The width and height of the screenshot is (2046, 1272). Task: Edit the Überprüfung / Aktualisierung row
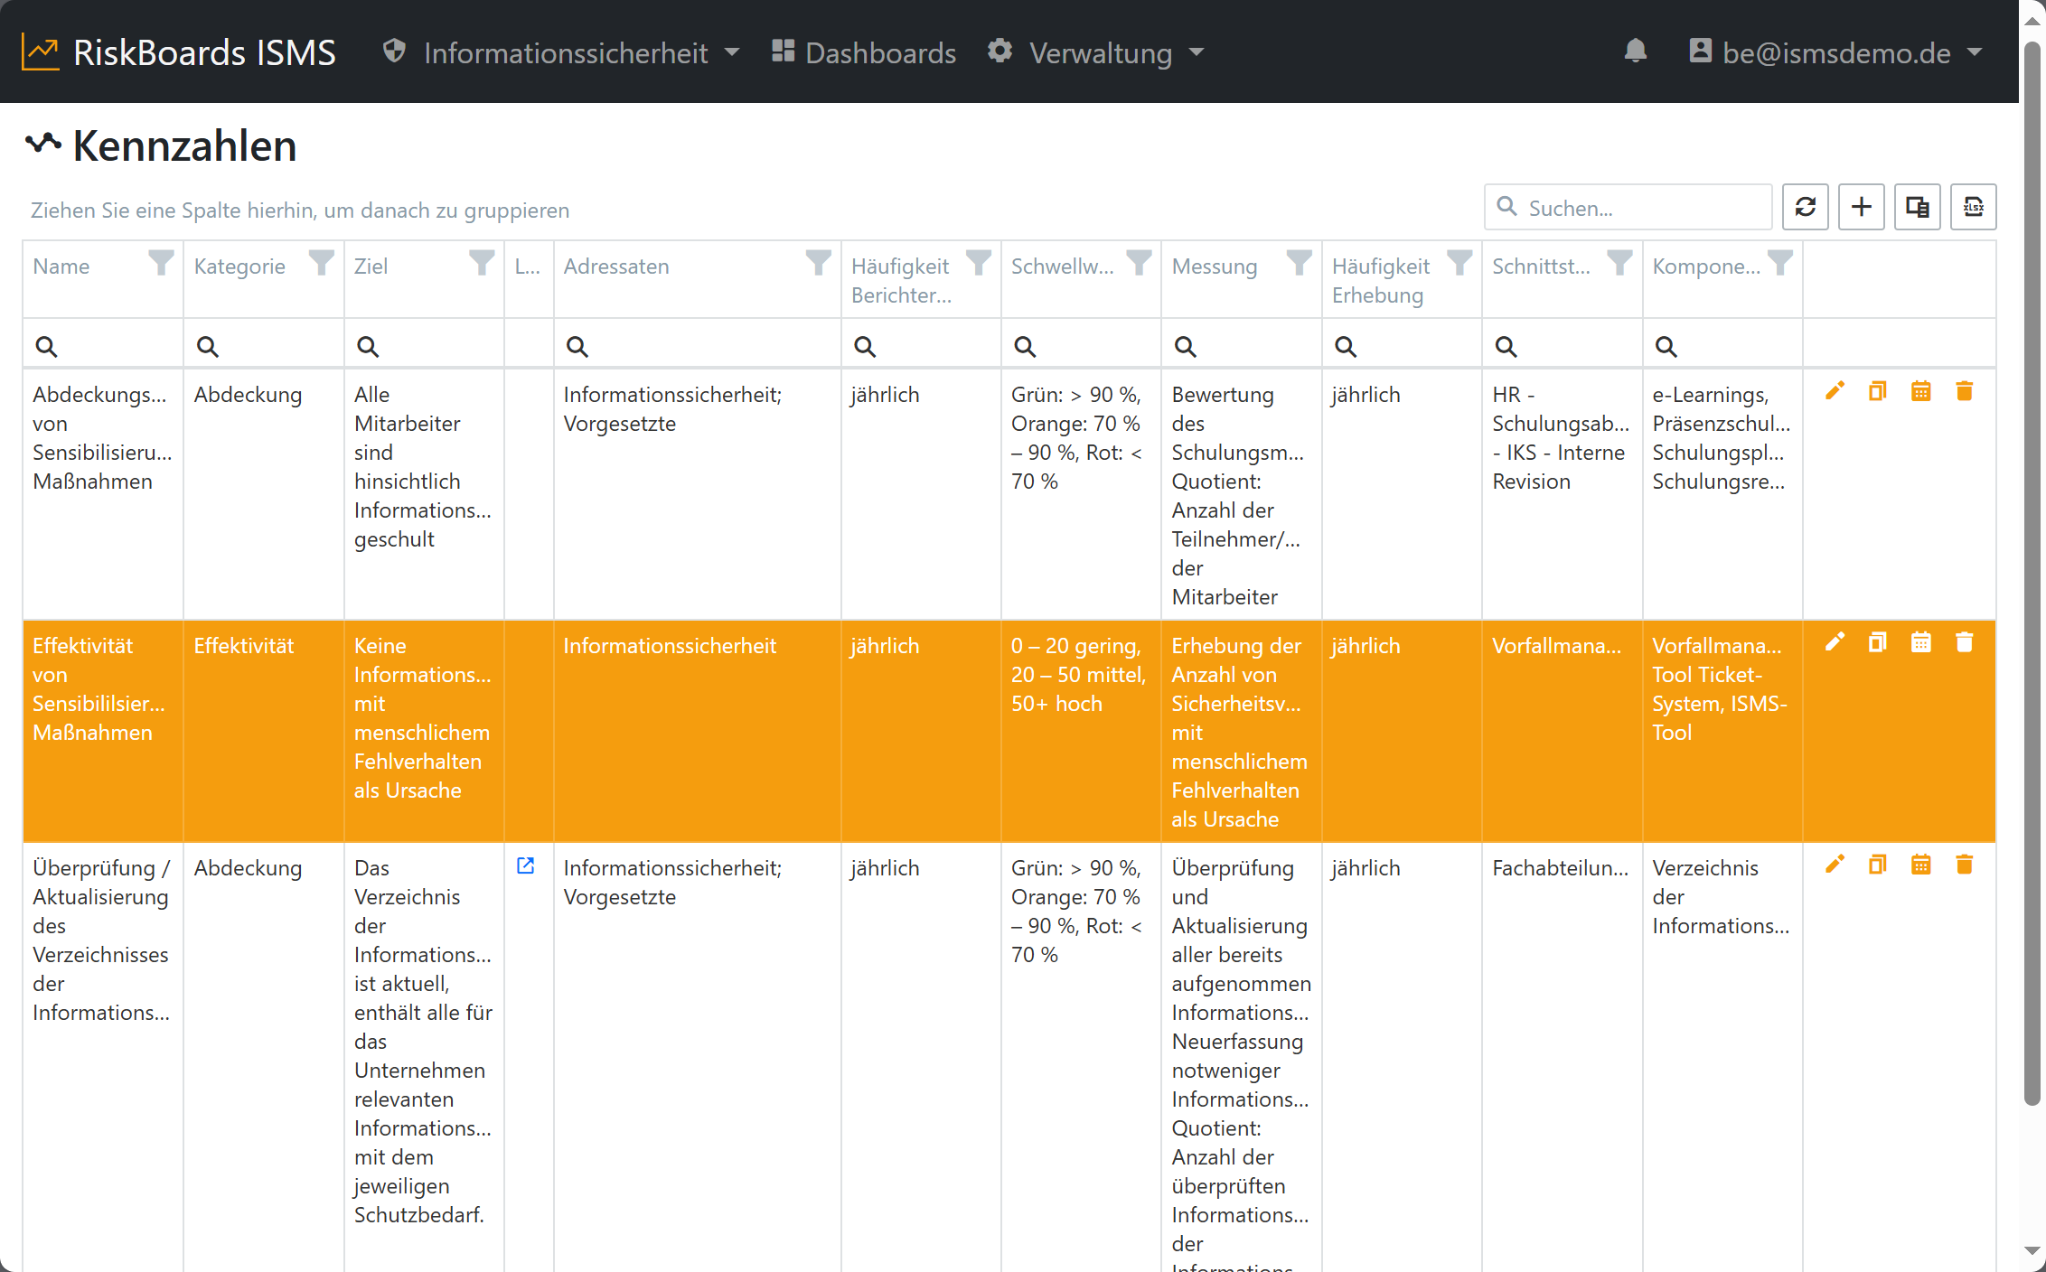[1835, 865]
